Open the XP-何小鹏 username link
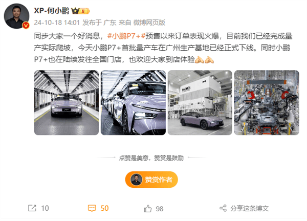 click(52, 11)
